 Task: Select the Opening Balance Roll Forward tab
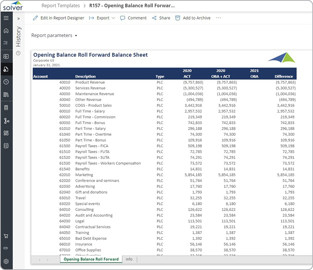click(91, 259)
